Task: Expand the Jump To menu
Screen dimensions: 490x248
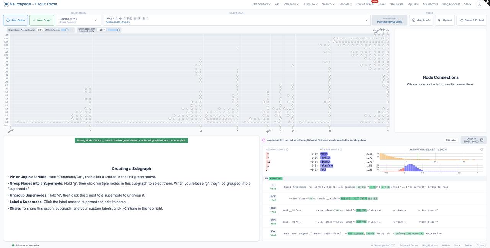Action: [x=310, y=4]
